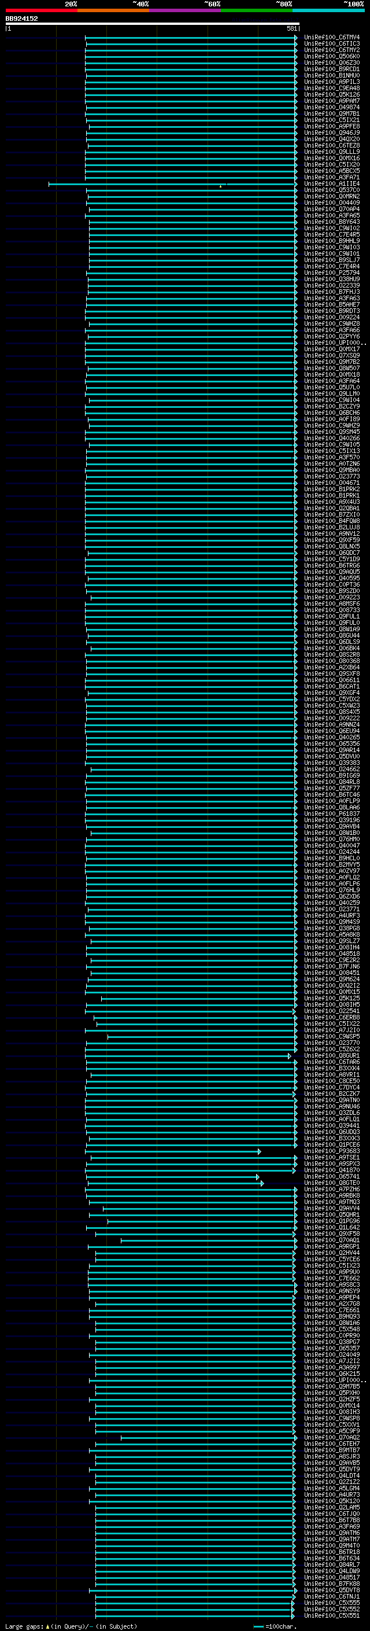Click the white query length bar
This screenshot has width=370, height=1631.
pos(153,23)
